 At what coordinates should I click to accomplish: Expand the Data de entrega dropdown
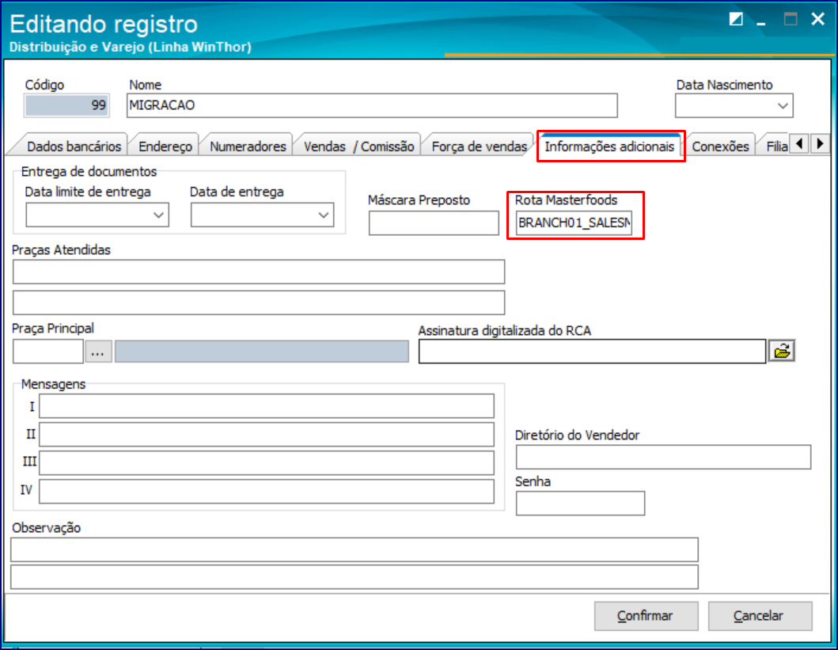[x=324, y=215]
